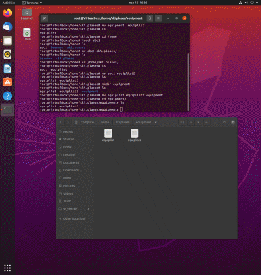Open the Trash desktop icon
This screenshot has width=261, height=275.
pos(27,34)
